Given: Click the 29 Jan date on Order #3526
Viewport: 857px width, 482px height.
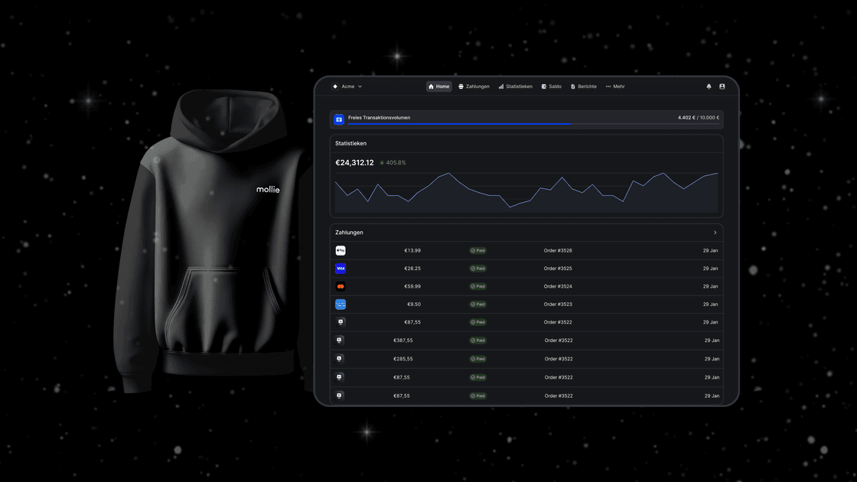Looking at the screenshot, I should (x=710, y=250).
